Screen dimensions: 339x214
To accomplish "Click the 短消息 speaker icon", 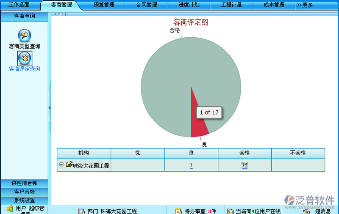I will [307, 211].
